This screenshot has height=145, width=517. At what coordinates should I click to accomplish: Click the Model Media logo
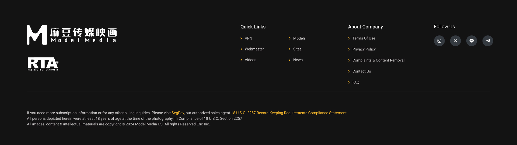(x=72, y=35)
